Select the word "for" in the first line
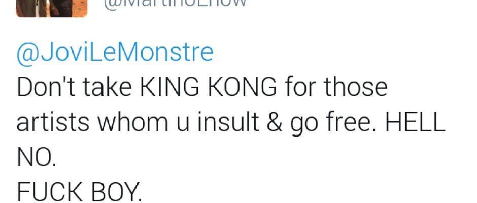This screenshot has height=203, width=477. 299,87
